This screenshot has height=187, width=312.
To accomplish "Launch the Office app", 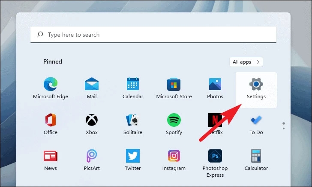I will point(51,124).
